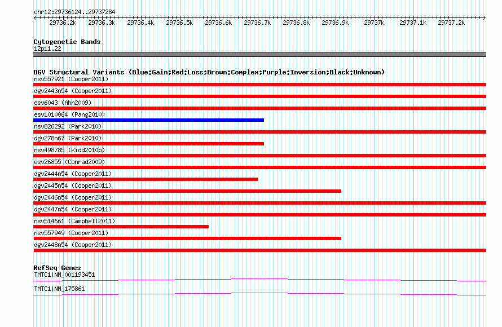Select the red bar under esv6043
Viewport: 502px width, 327px height.
(259, 108)
